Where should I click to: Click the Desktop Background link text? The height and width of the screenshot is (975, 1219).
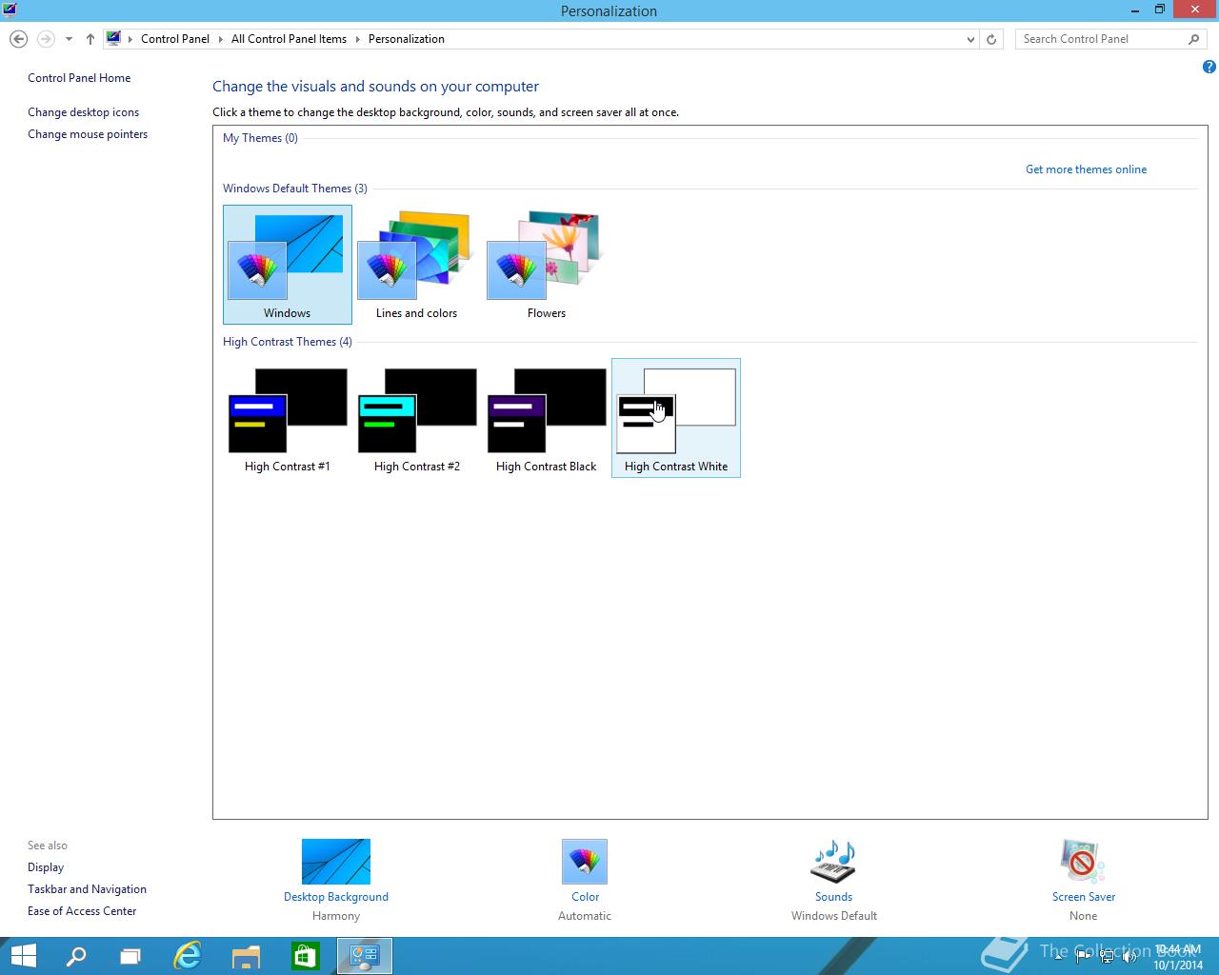(336, 897)
